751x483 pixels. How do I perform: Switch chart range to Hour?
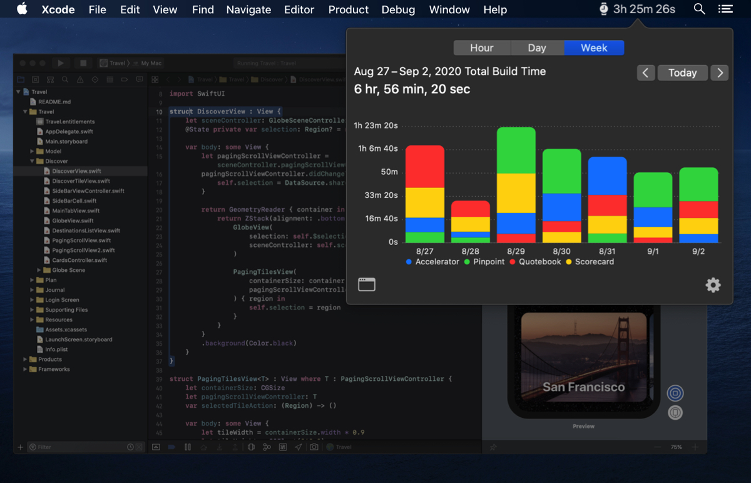tap(481, 48)
